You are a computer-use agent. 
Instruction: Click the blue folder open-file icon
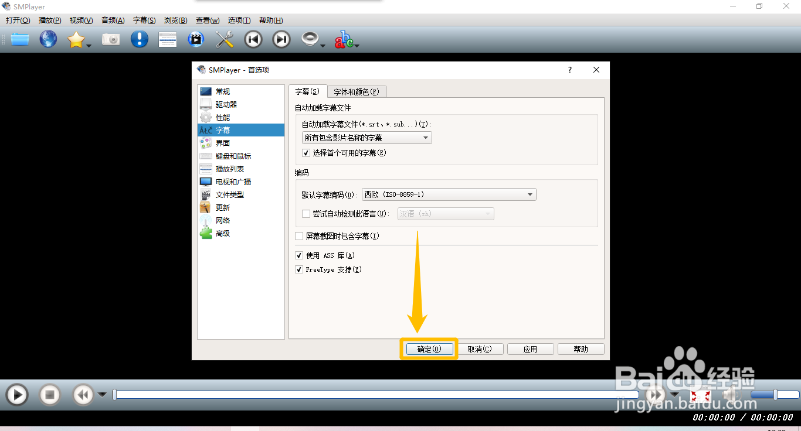(19, 39)
